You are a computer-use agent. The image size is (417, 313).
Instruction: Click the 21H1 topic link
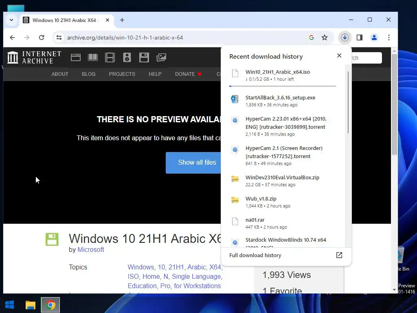pyautogui.click(x=176, y=267)
